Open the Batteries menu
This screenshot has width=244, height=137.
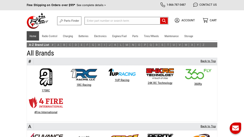(x=83, y=36)
